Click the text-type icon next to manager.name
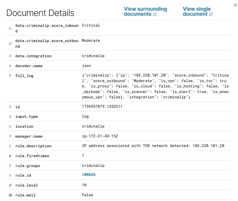This screenshot has height=201, width=238. coord(10,136)
